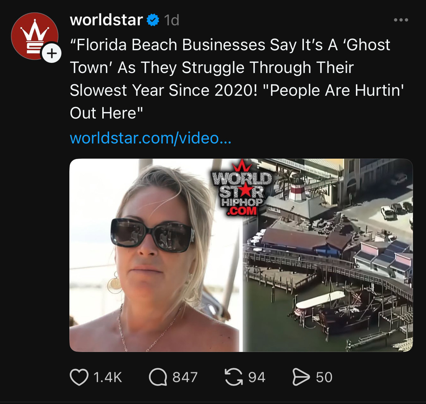Screen dimensions: 426x404
Task: Open the worldstar profile avatar
Action: [34, 36]
